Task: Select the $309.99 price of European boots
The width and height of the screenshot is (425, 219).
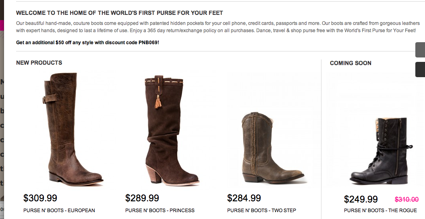Action: point(40,198)
